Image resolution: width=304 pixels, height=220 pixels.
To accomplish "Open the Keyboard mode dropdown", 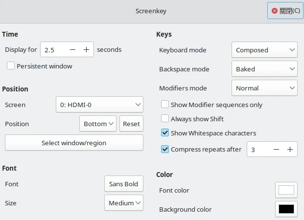I will point(264,50).
